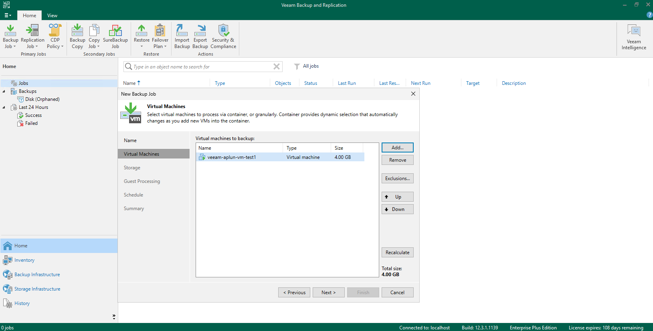Click the Add... button
653x331 pixels.
397,148
